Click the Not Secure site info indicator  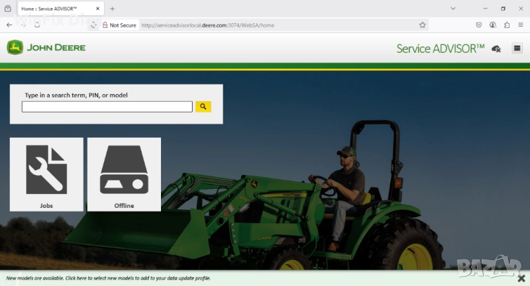coord(119,25)
